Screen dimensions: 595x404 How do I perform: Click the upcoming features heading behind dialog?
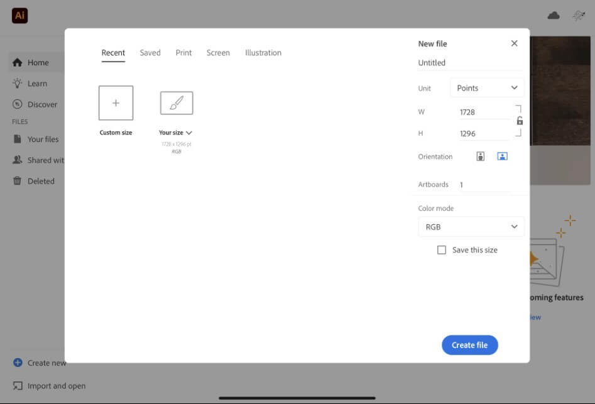[x=557, y=297]
